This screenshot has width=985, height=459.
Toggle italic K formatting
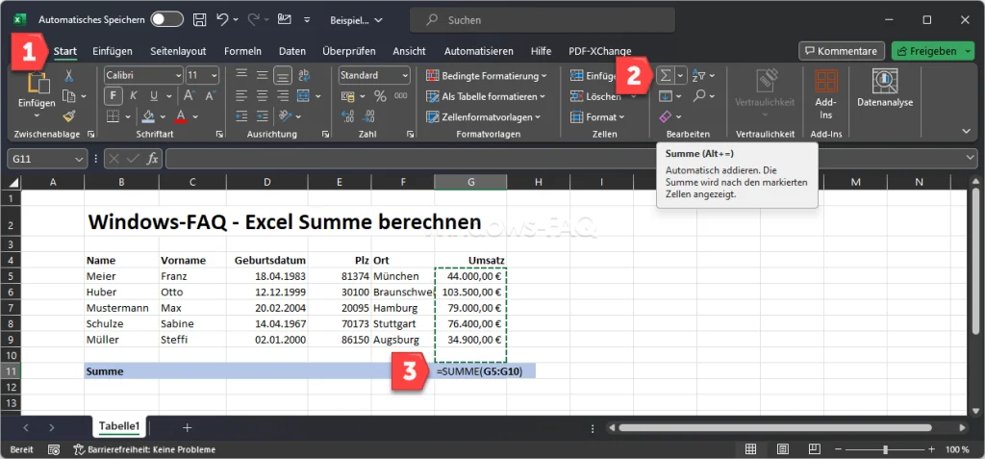133,96
